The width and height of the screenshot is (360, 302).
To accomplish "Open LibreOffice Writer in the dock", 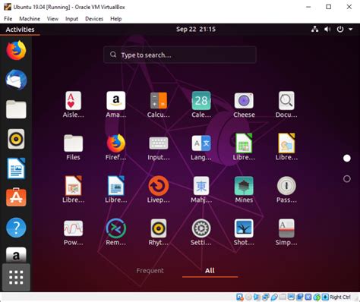I will click(x=16, y=168).
